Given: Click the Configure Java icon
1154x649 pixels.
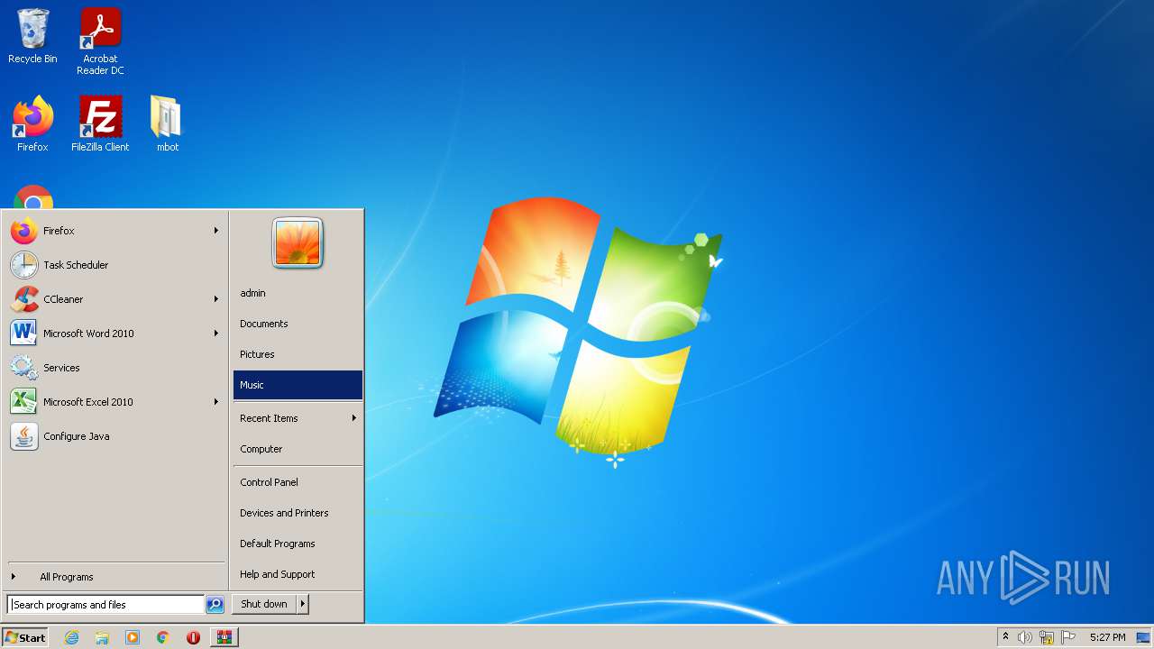Looking at the screenshot, I should (24, 436).
